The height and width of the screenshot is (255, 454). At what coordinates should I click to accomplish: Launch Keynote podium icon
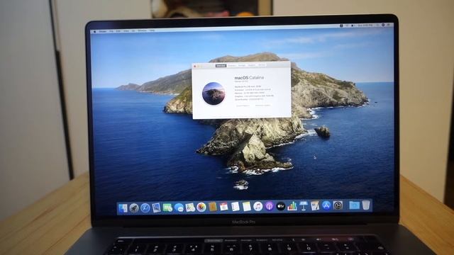point(304,206)
